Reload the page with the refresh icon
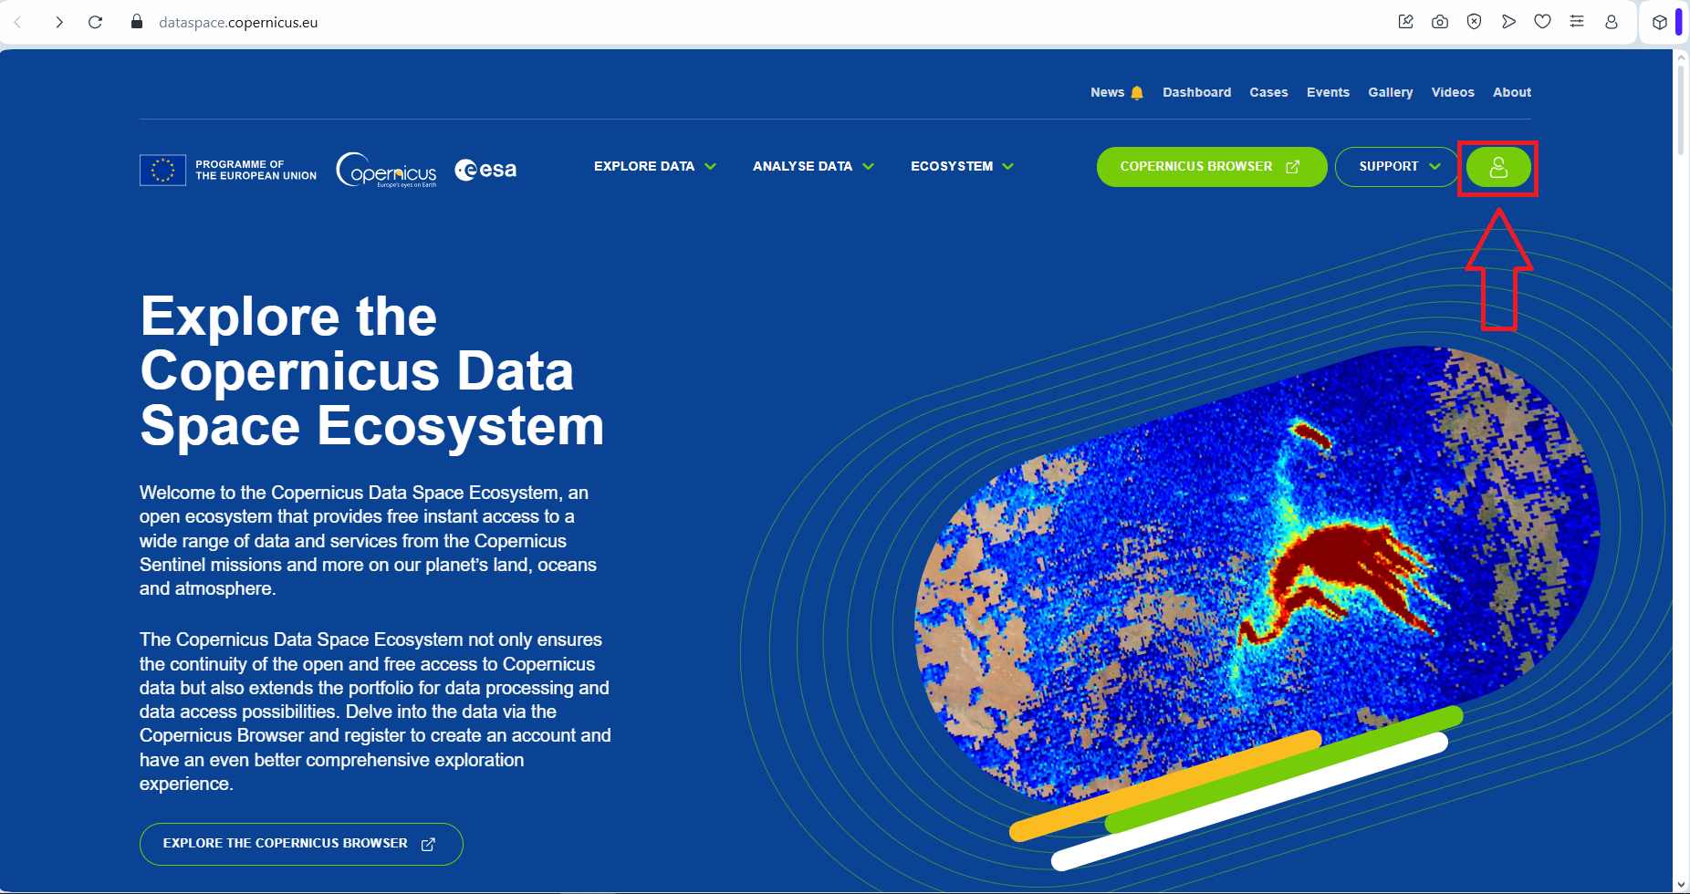The width and height of the screenshot is (1690, 894). click(95, 22)
